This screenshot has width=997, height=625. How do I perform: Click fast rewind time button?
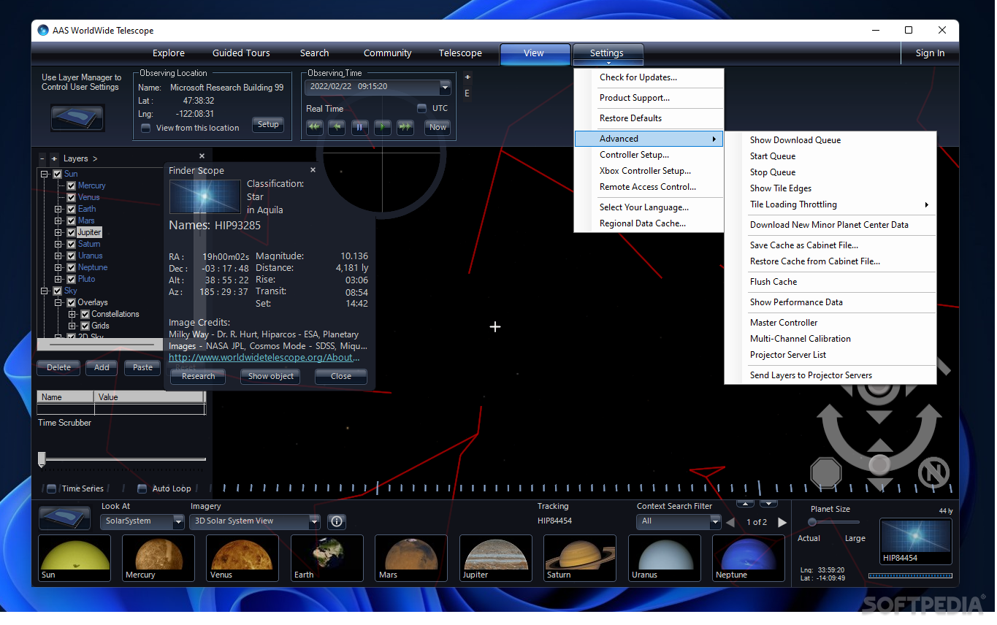point(314,127)
